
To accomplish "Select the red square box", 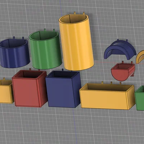I will [x=30, y=88].
